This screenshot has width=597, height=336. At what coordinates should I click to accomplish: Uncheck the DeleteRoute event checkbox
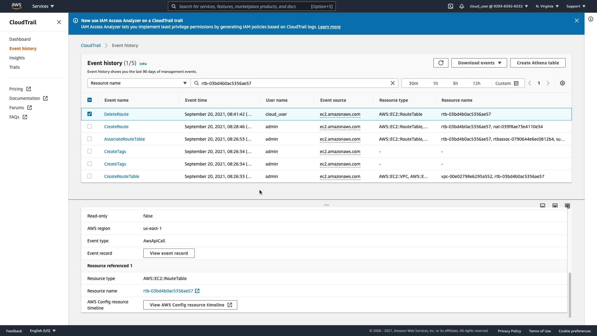coord(90,114)
